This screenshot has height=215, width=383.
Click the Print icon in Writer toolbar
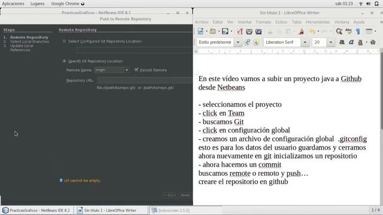pyautogui.click(x=249, y=31)
